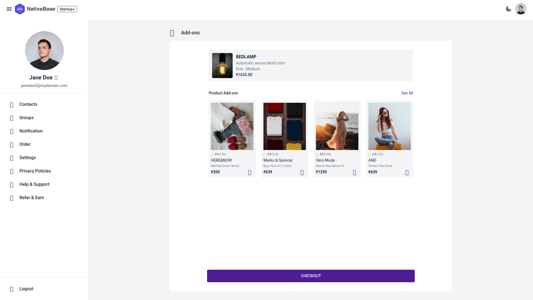Open Marks & Spencer T-shirts image
The height and width of the screenshot is (300, 533).
click(x=285, y=126)
